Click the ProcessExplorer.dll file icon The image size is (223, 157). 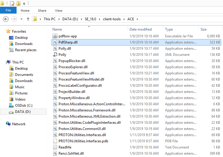(x=55, y=67)
